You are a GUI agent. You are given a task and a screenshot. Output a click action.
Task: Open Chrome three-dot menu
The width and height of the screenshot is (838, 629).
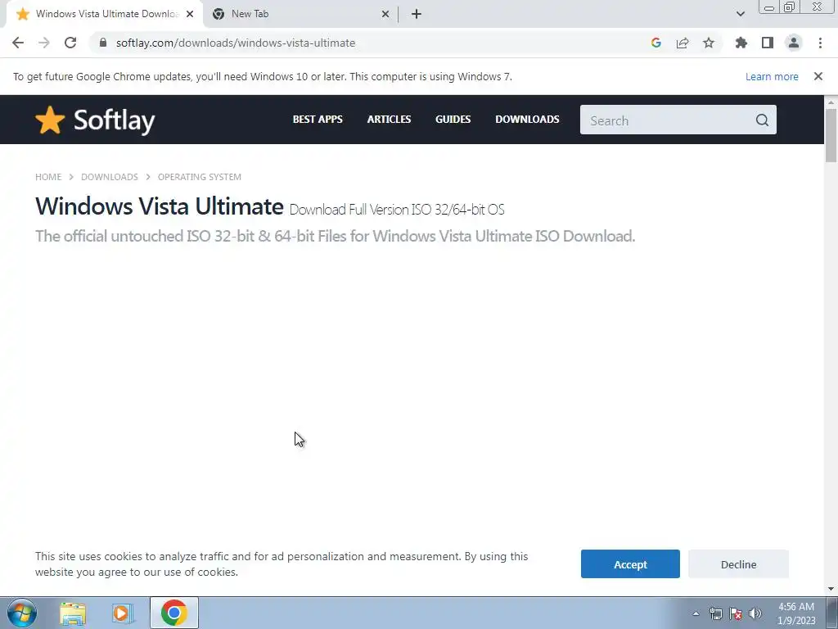pyautogui.click(x=820, y=43)
